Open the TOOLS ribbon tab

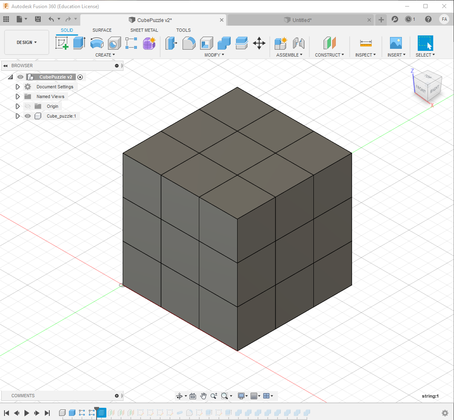(x=183, y=30)
